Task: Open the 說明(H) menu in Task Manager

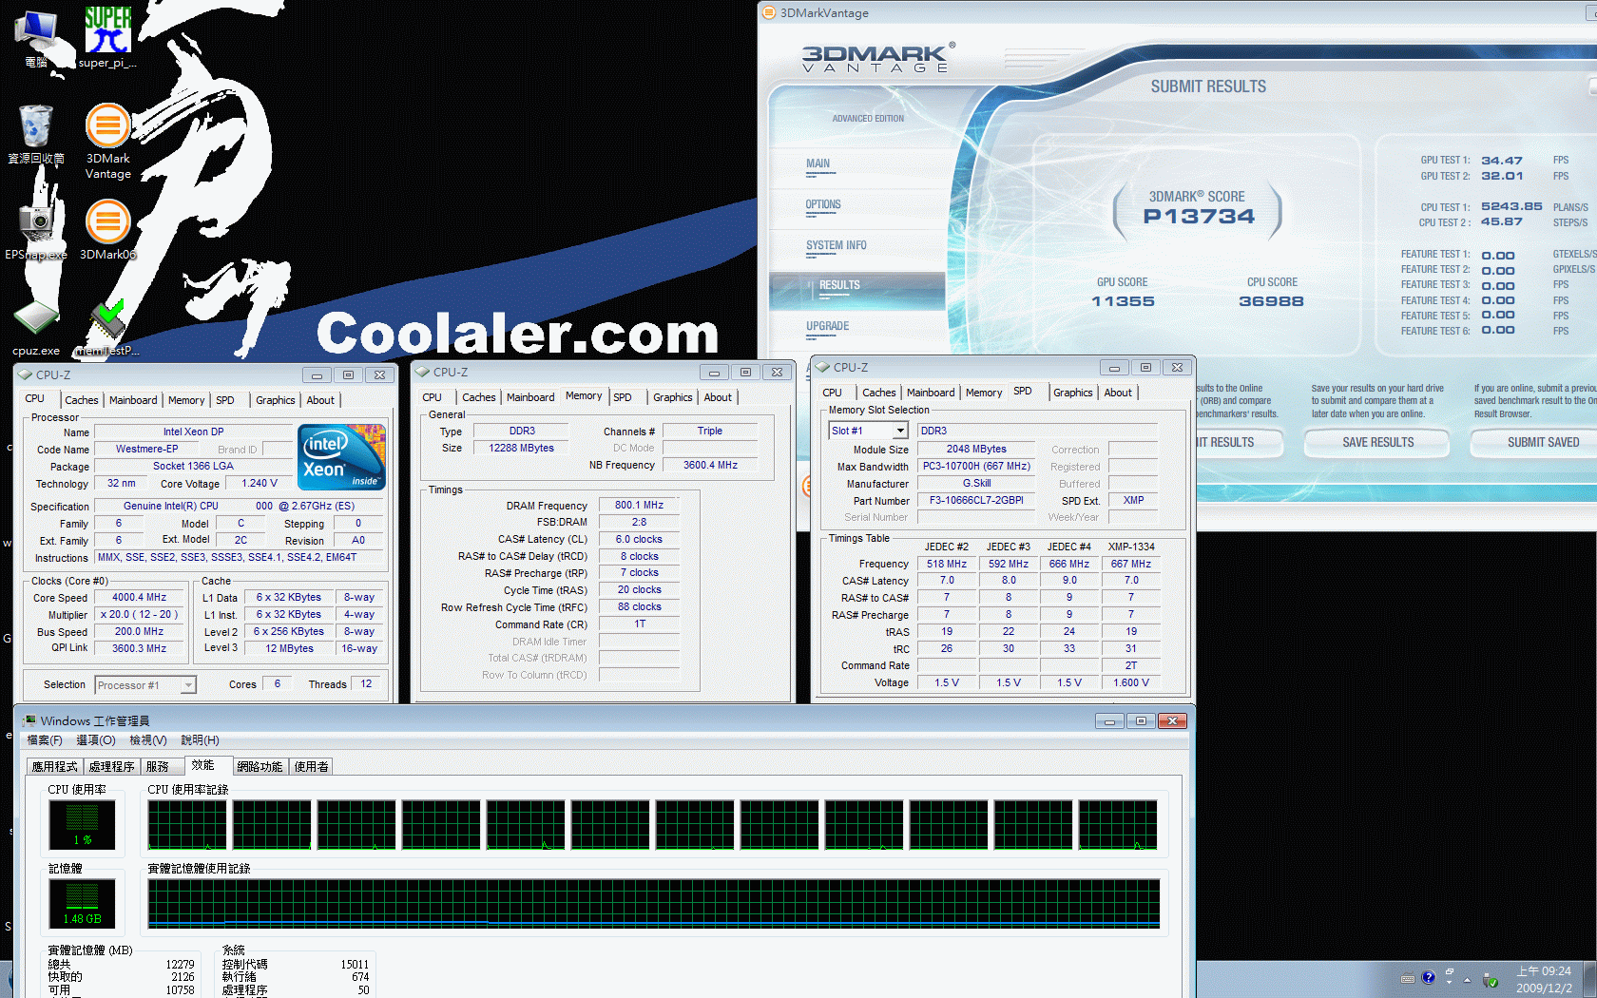Action: [201, 740]
